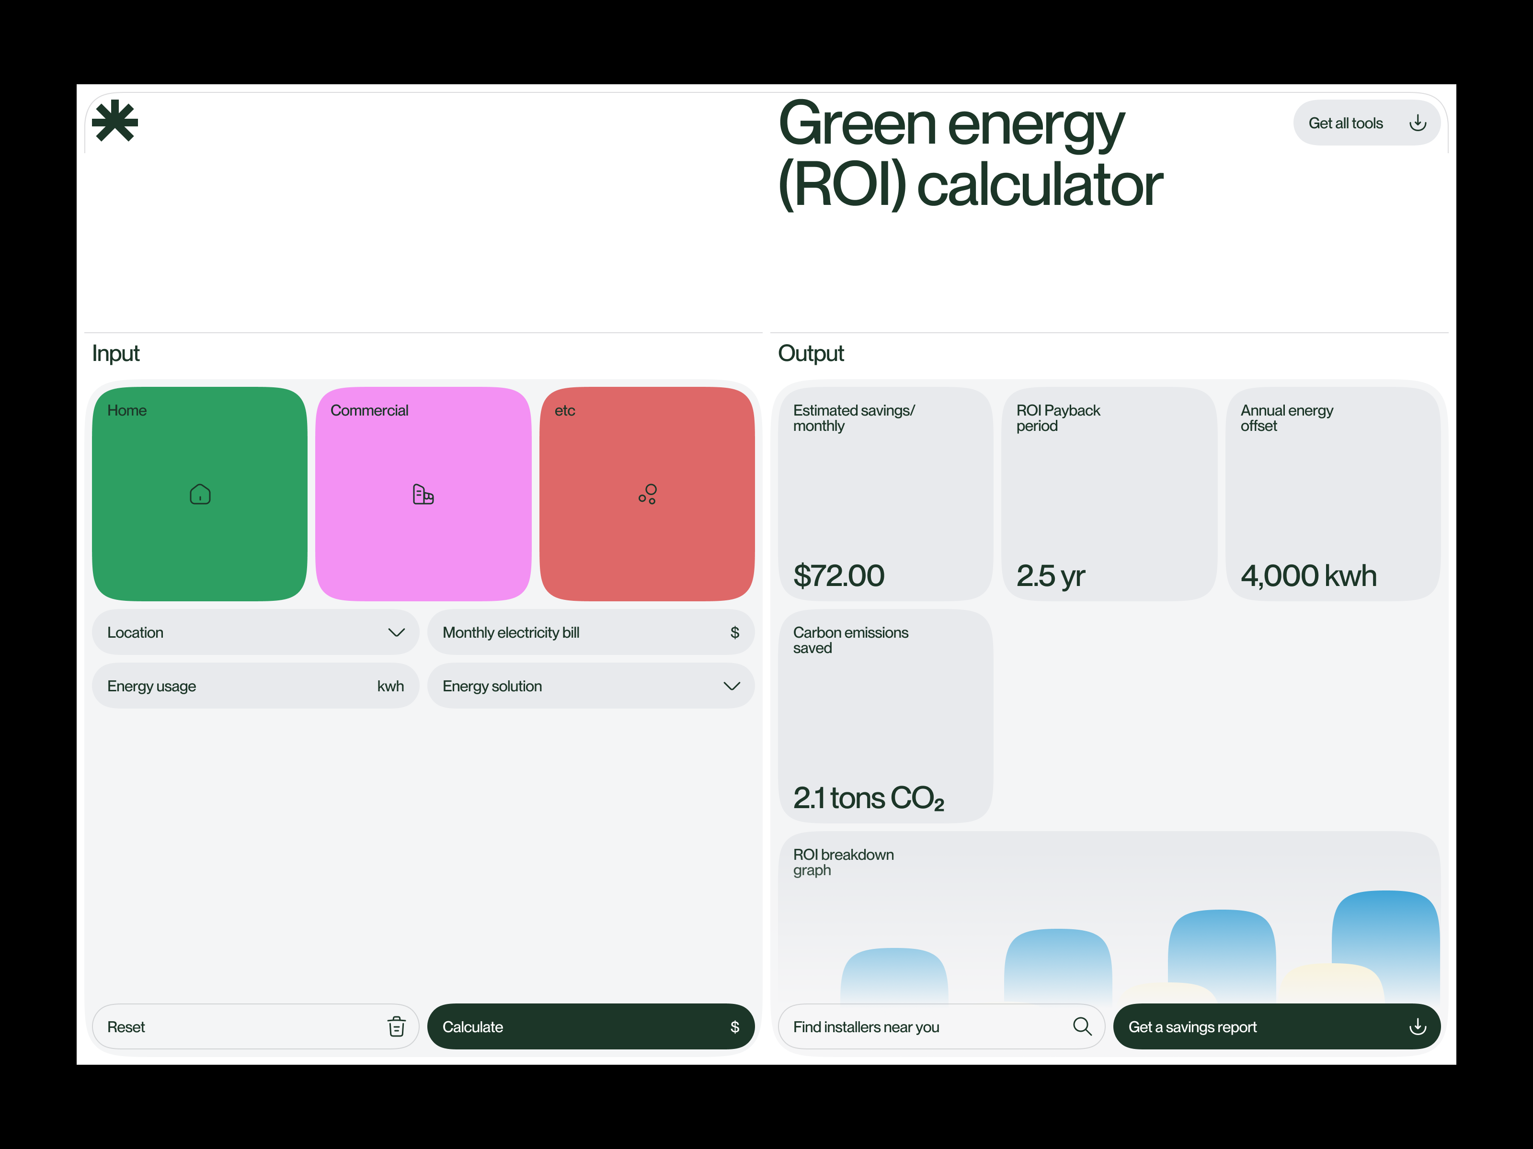Click the search icon in Find installers near you

[1081, 1026]
